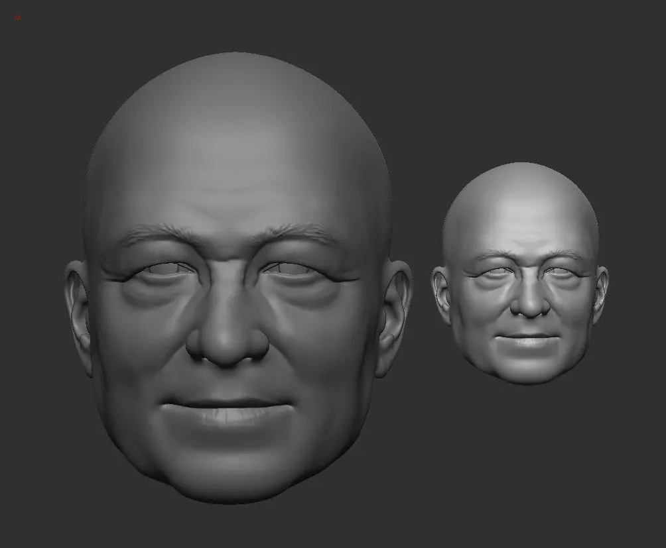Image resolution: width=666 pixels, height=548 pixels.
Task: Click the large sculpted head model
Action: coord(238,278)
